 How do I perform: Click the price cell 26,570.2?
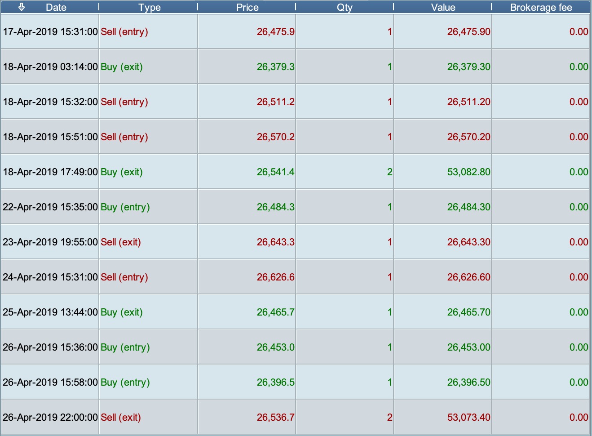pos(275,137)
